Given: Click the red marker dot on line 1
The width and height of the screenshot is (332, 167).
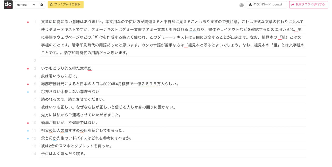Looking at the screenshot, I should 28,22.
